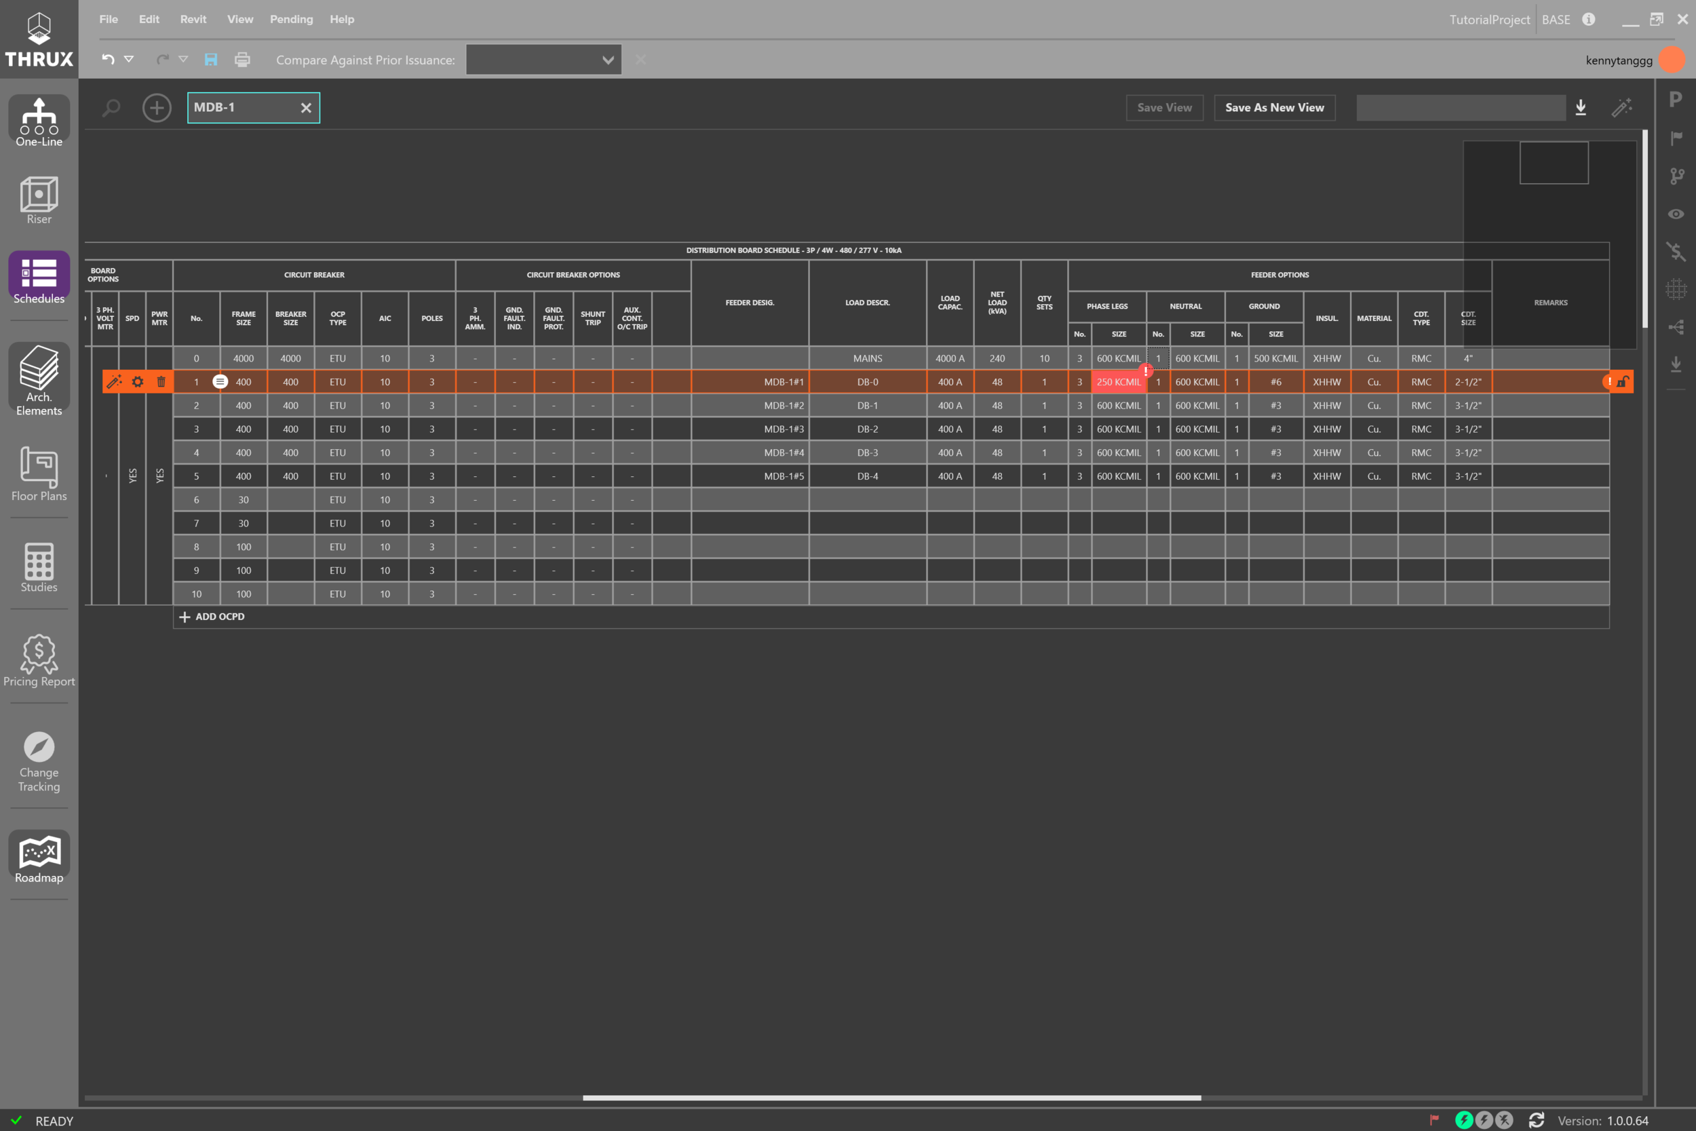This screenshot has height=1131, width=1696.
Task: Open the Compare Against Prior Issuance dropdown
Action: (543, 60)
